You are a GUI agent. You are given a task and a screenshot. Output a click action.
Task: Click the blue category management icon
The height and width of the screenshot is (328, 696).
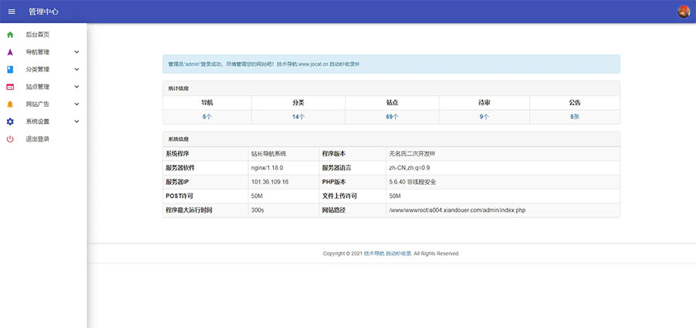(x=10, y=70)
